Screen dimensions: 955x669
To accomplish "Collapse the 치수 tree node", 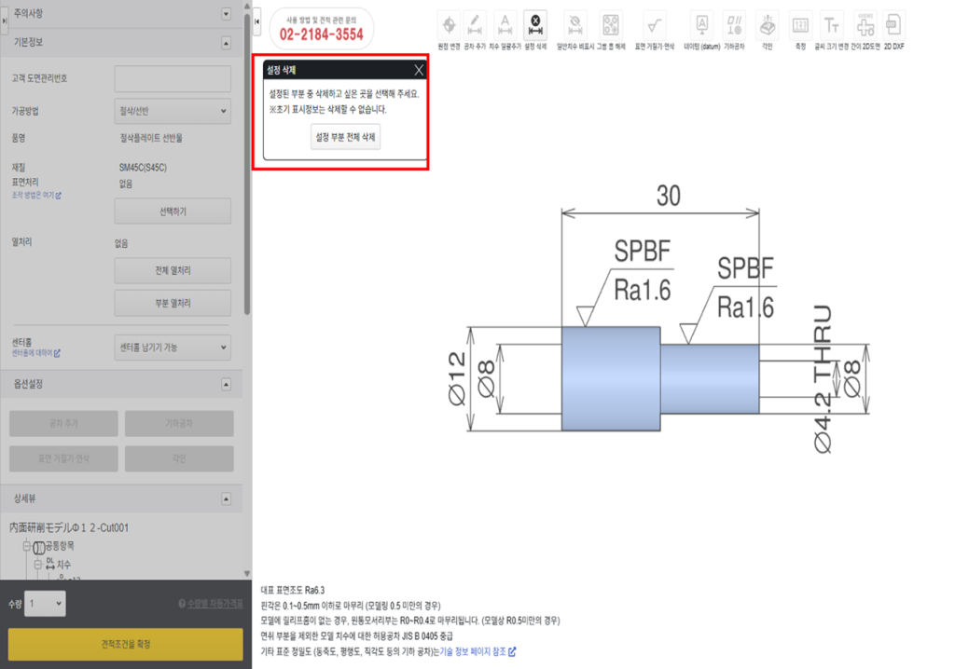I will point(37,565).
